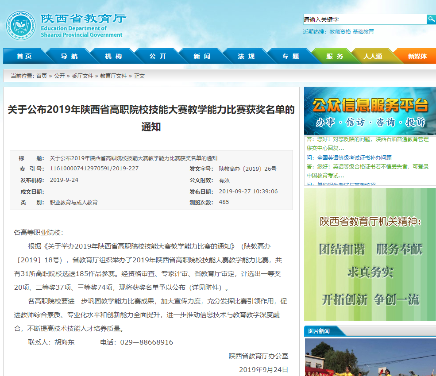Open the yellow 人人通 tab
Viewport: 436px width, 376px height.
[x=373, y=56]
